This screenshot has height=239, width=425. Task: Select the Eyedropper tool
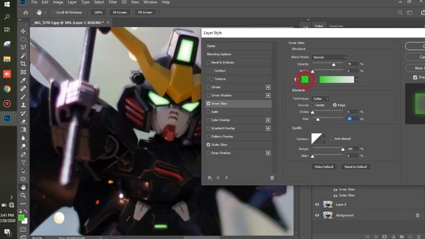[x=23, y=80]
